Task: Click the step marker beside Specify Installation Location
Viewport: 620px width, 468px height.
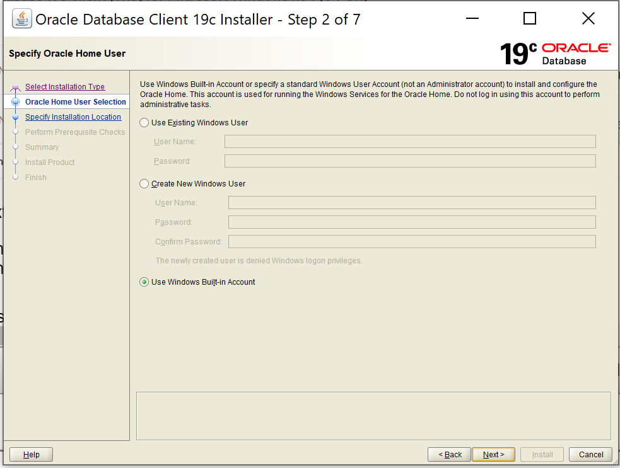Action: [x=16, y=117]
